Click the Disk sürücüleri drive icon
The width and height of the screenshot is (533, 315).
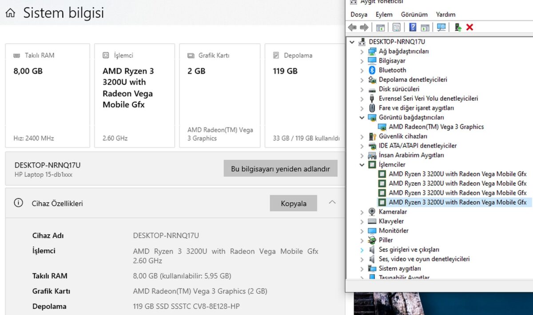(x=372, y=89)
